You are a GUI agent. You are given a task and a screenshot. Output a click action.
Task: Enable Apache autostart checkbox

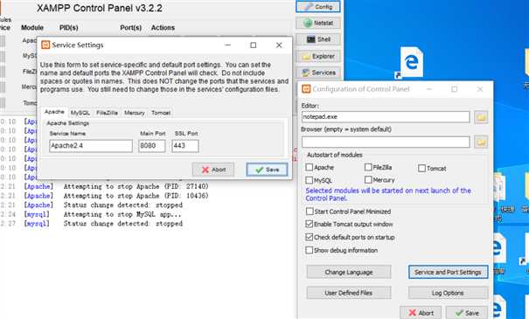[310, 167]
